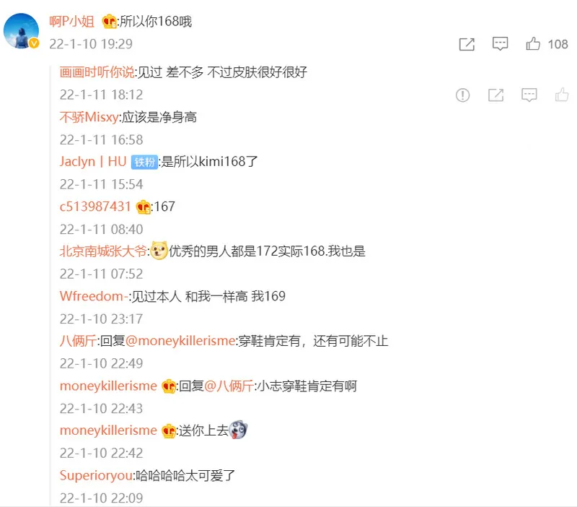Like the first sub-reply thumbs-up icon
The width and height of the screenshot is (577, 507).
click(x=562, y=95)
